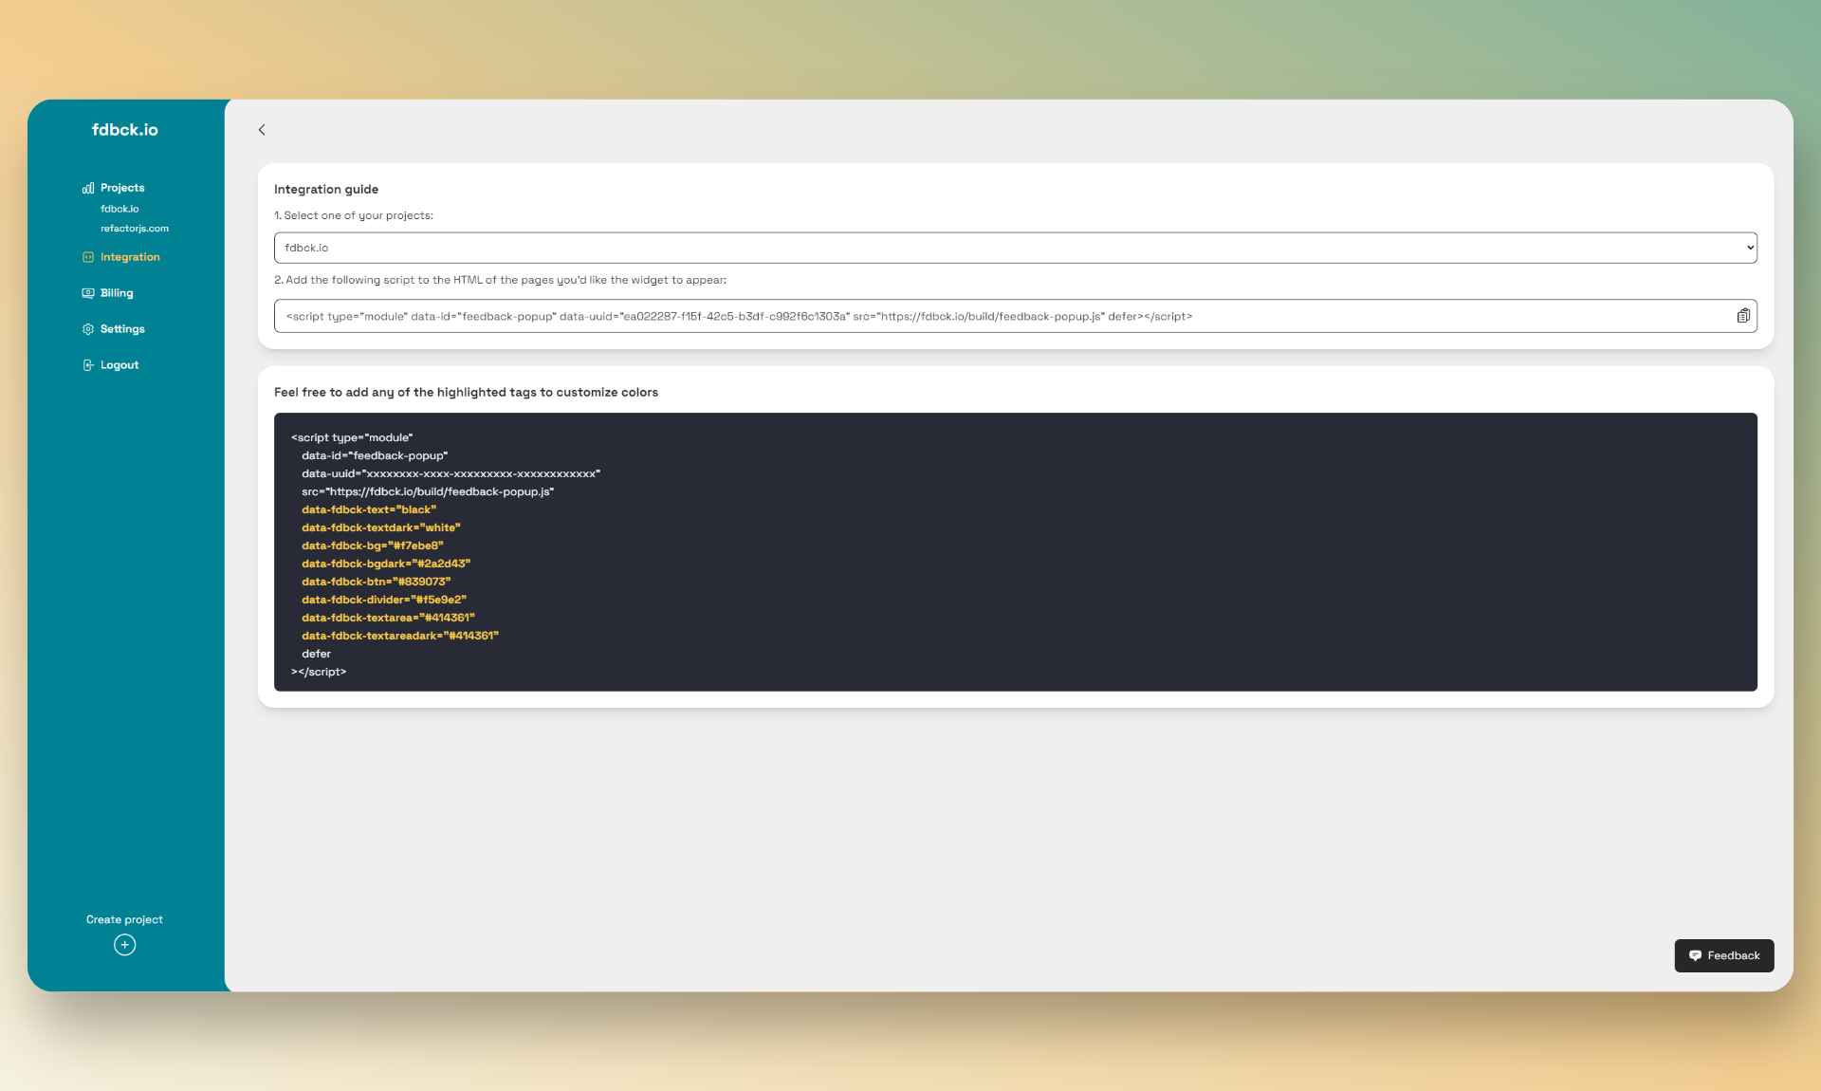Click the data-fdbck-bgdark="#2a2d43" line
1821x1091 pixels.
click(386, 564)
